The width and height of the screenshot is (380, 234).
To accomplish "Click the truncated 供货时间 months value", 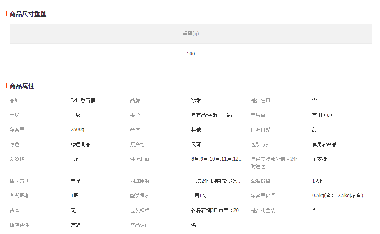I will click(217, 159).
